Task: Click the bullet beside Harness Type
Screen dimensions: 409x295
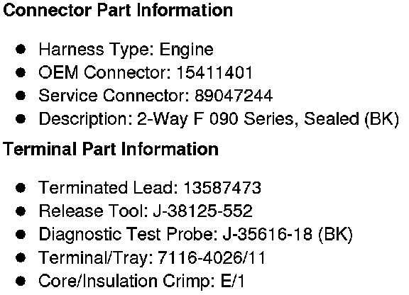Action: (x=21, y=49)
